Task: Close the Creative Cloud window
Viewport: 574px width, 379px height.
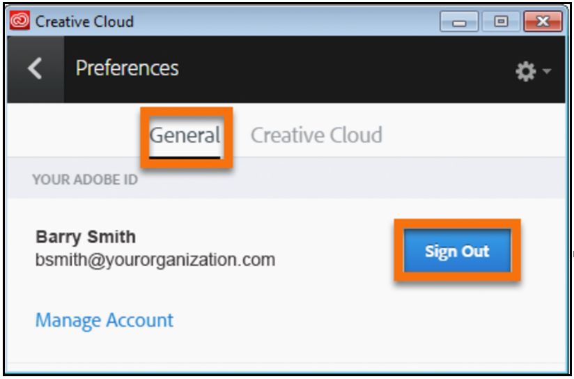Action: click(x=541, y=21)
